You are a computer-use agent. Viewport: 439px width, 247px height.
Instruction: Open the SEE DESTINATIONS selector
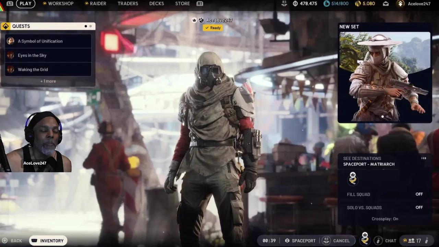[385, 161]
